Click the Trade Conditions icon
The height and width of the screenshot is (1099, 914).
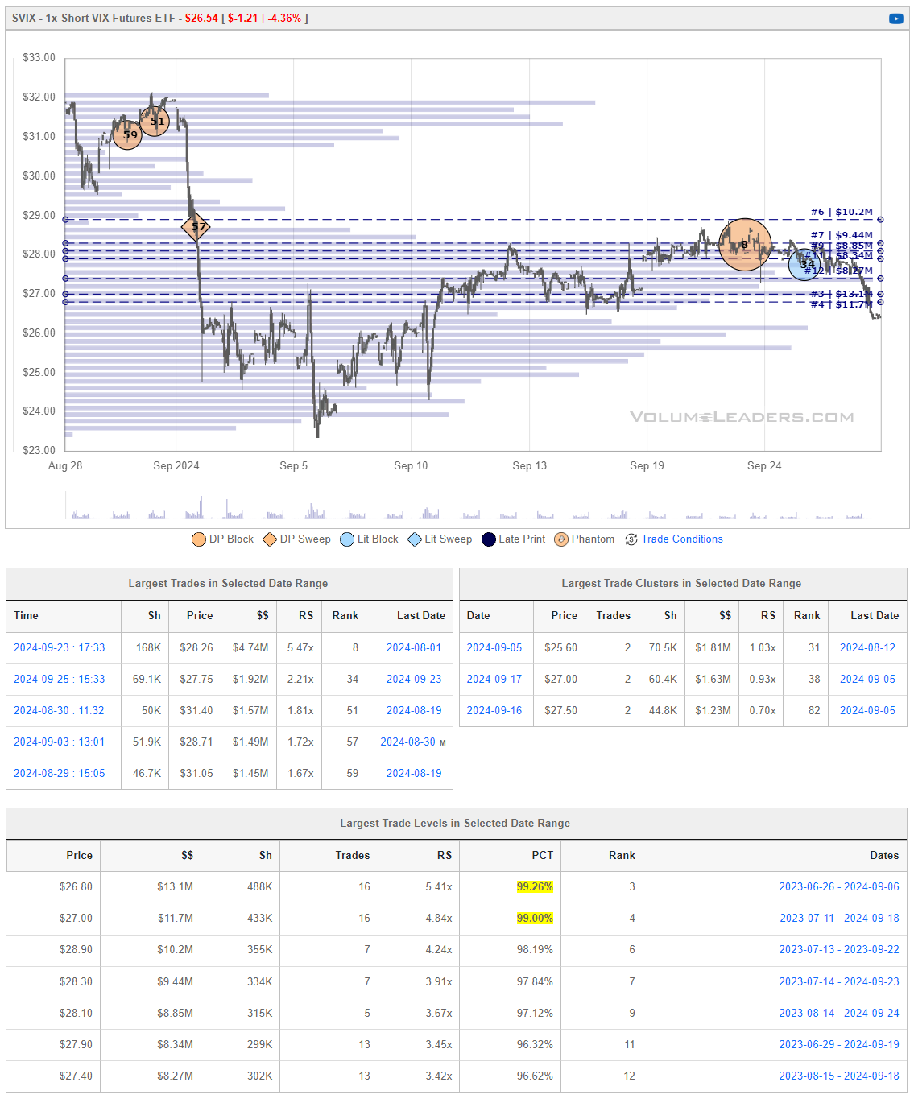(x=631, y=539)
